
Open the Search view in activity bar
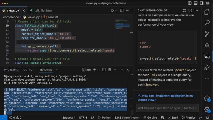point(207,23)
